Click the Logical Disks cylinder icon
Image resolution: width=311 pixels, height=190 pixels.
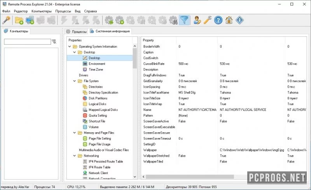pyautogui.click(x=85, y=104)
